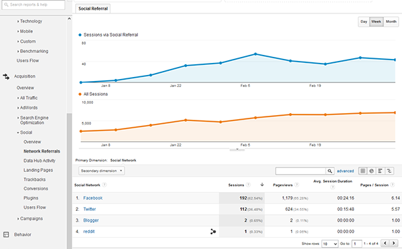Switch to the Comparison view icon
This screenshot has width=402, height=249.
pos(389,171)
